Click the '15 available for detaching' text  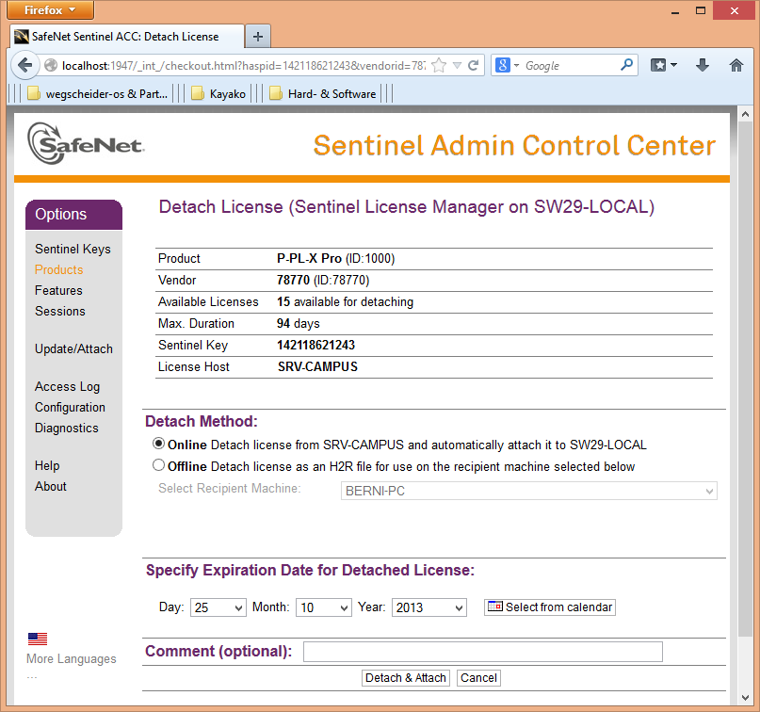345,302
